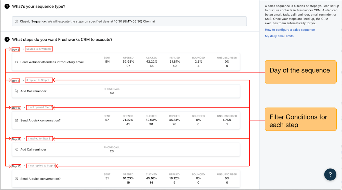Click the opened rate "61.23%"
The image size is (342, 190).
128,178
